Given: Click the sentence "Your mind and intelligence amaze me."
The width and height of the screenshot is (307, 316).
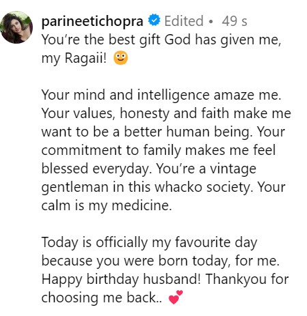Looking at the screenshot, I should 161,95.
